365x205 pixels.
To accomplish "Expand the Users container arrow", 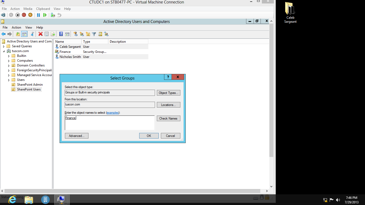I will 9,80.
